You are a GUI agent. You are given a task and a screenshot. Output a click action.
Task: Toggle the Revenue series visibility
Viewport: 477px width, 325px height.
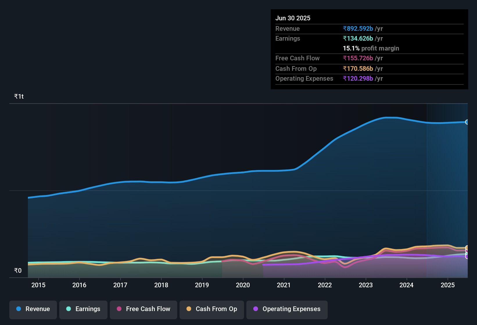click(x=33, y=309)
